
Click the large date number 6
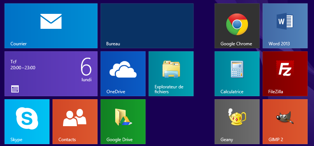[86, 67]
